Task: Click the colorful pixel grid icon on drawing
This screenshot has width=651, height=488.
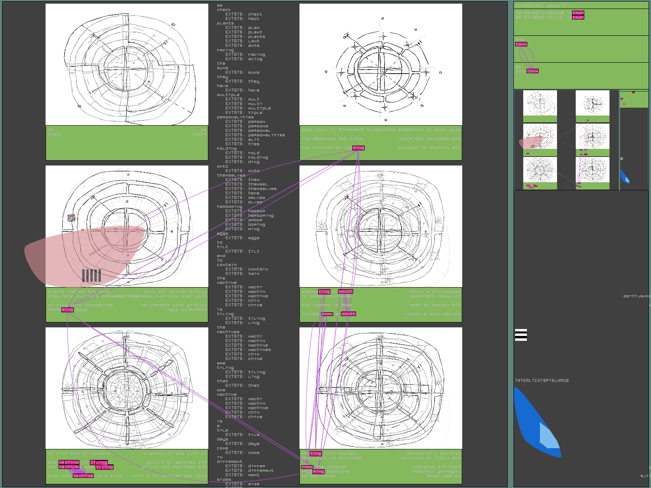Action: click(x=71, y=218)
